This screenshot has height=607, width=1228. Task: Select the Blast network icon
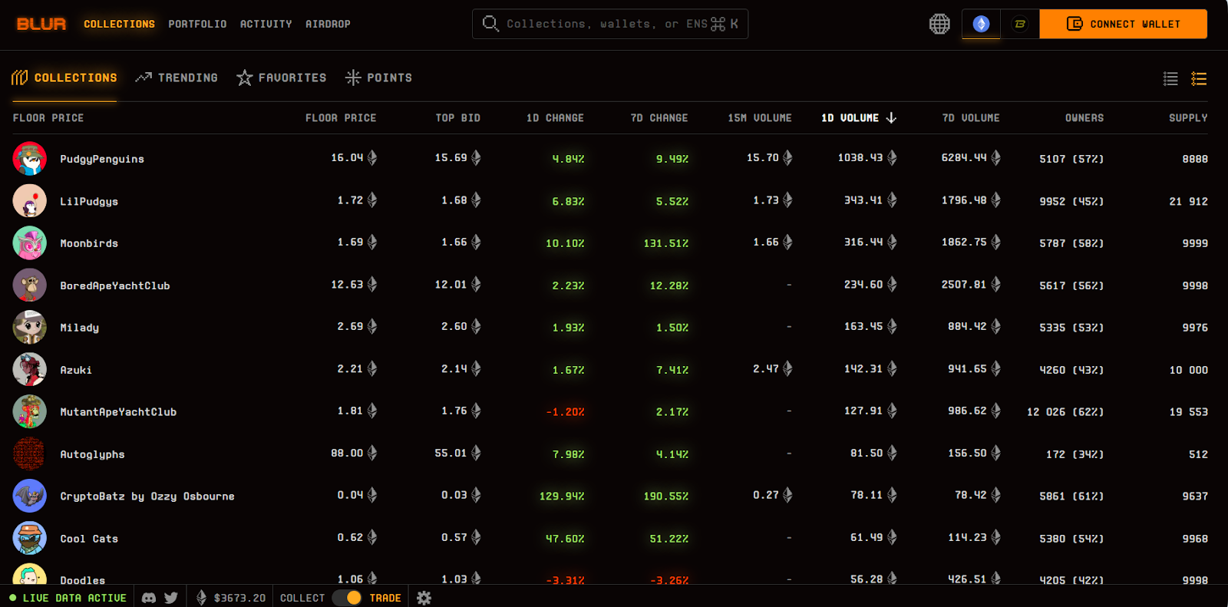pos(1020,24)
